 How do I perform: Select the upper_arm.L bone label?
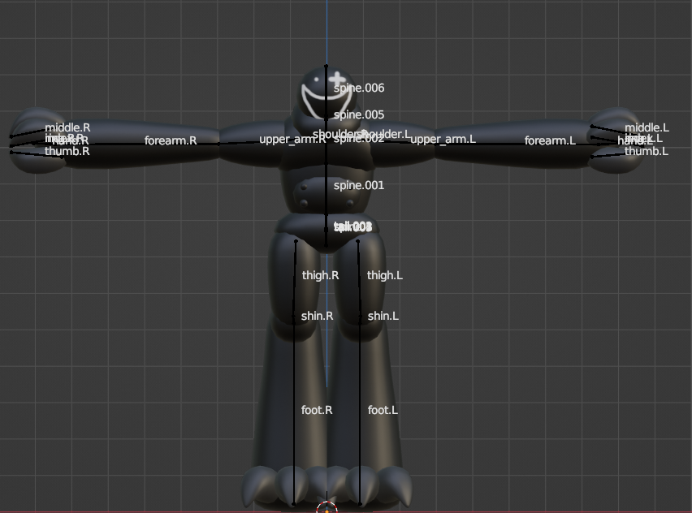pos(443,140)
